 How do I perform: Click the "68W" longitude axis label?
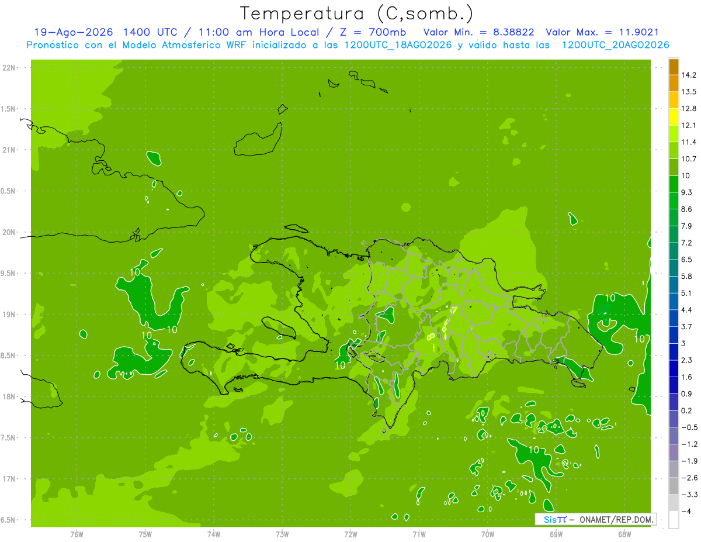tap(624, 534)
